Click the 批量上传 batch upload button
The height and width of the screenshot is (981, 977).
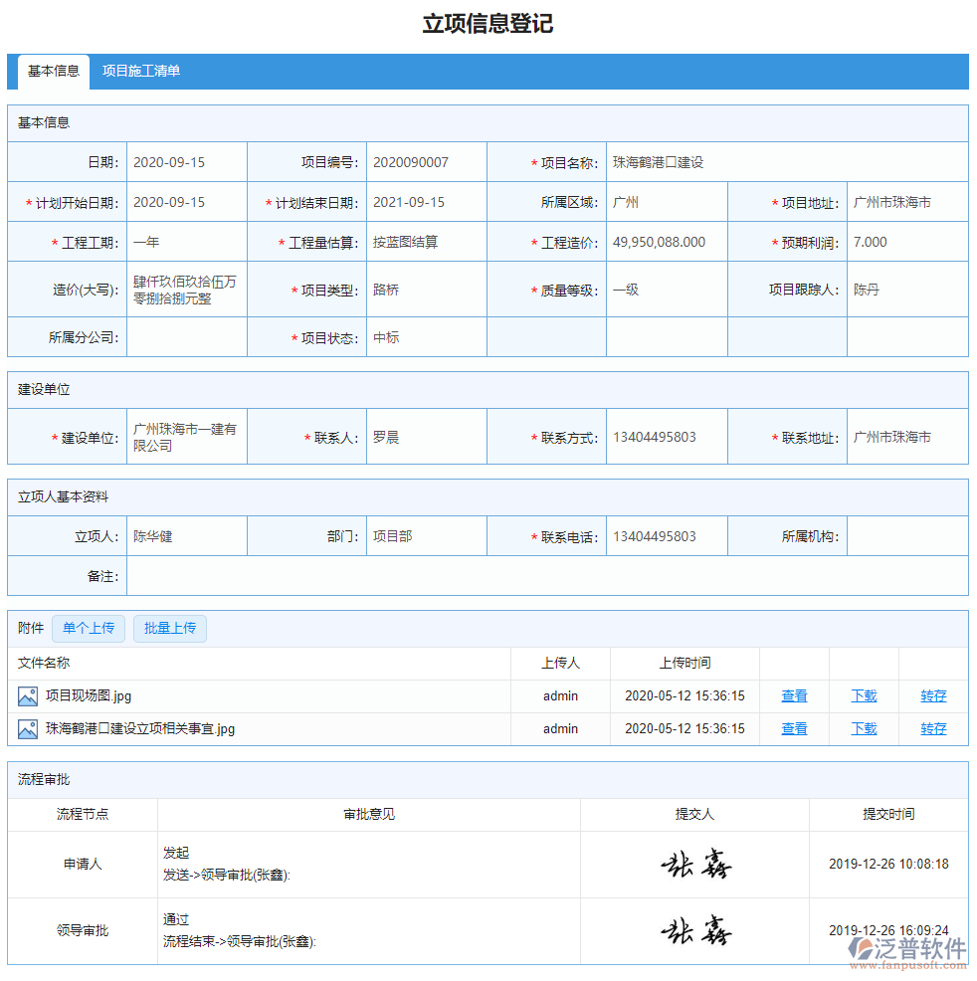[169, 628]
